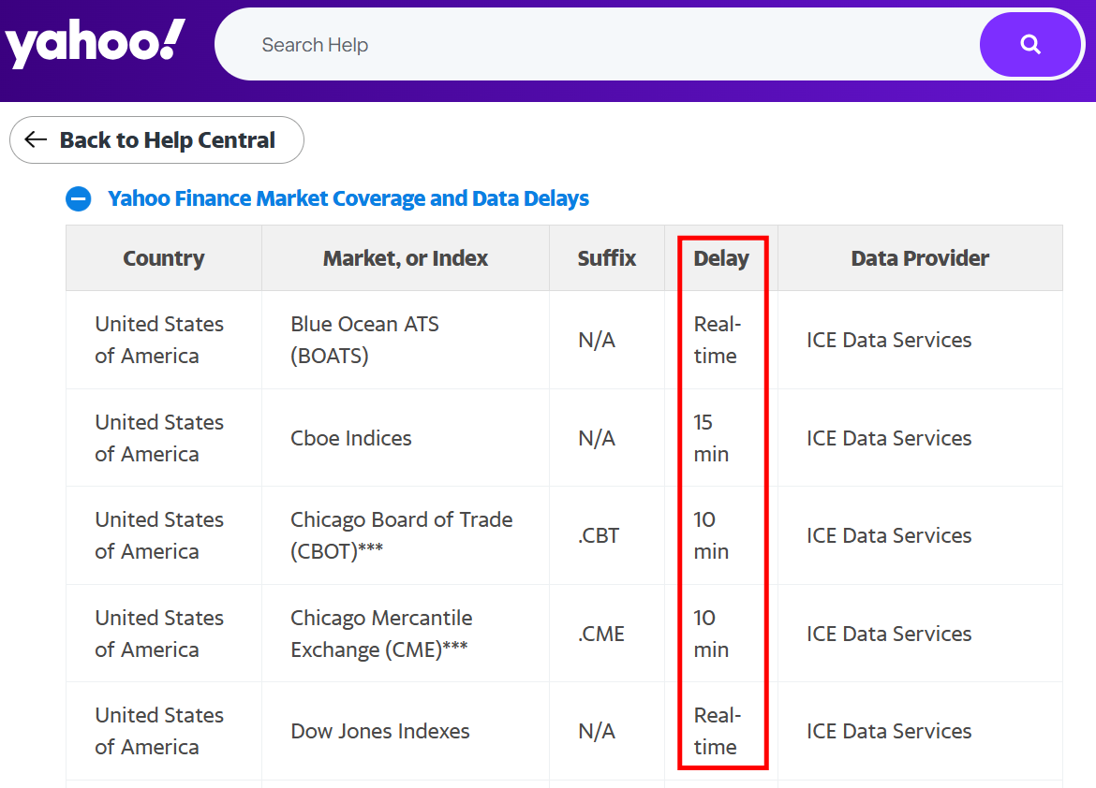The image size is (1096, 788).
Task: Click the Yahoo logo
Action: click(95, 43)
